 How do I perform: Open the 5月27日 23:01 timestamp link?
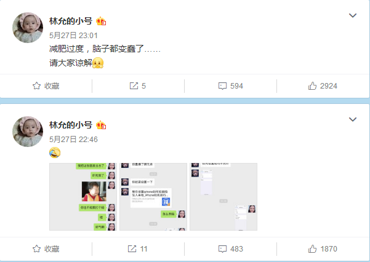tap(73, 36)
